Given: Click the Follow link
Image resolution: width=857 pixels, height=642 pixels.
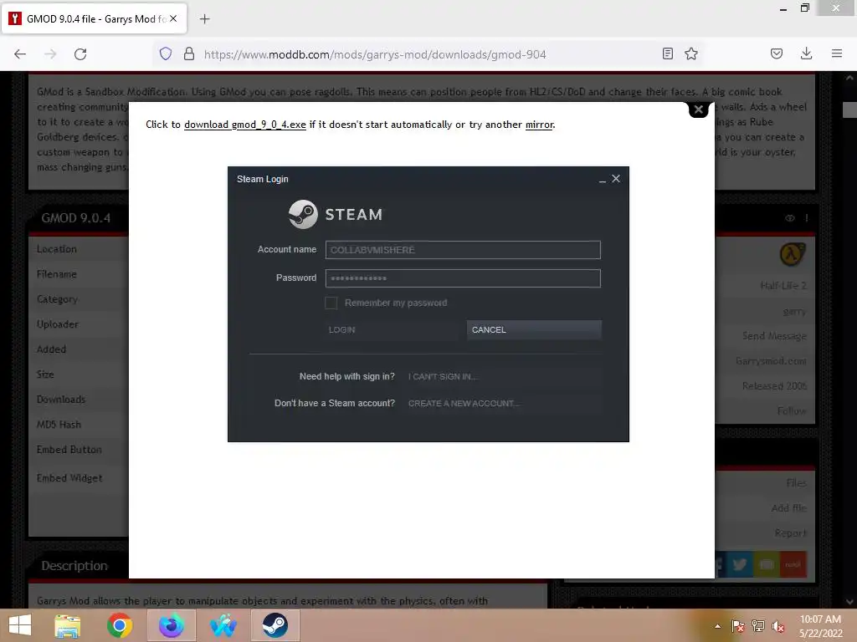Looking at the screenshot, I should click(792, 410).
